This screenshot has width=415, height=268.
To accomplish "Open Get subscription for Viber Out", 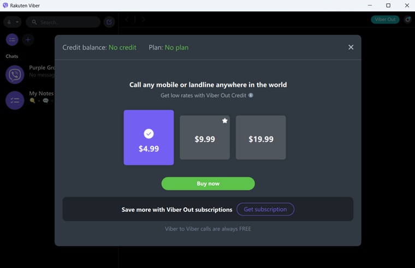I will click(x=265, y=209).
